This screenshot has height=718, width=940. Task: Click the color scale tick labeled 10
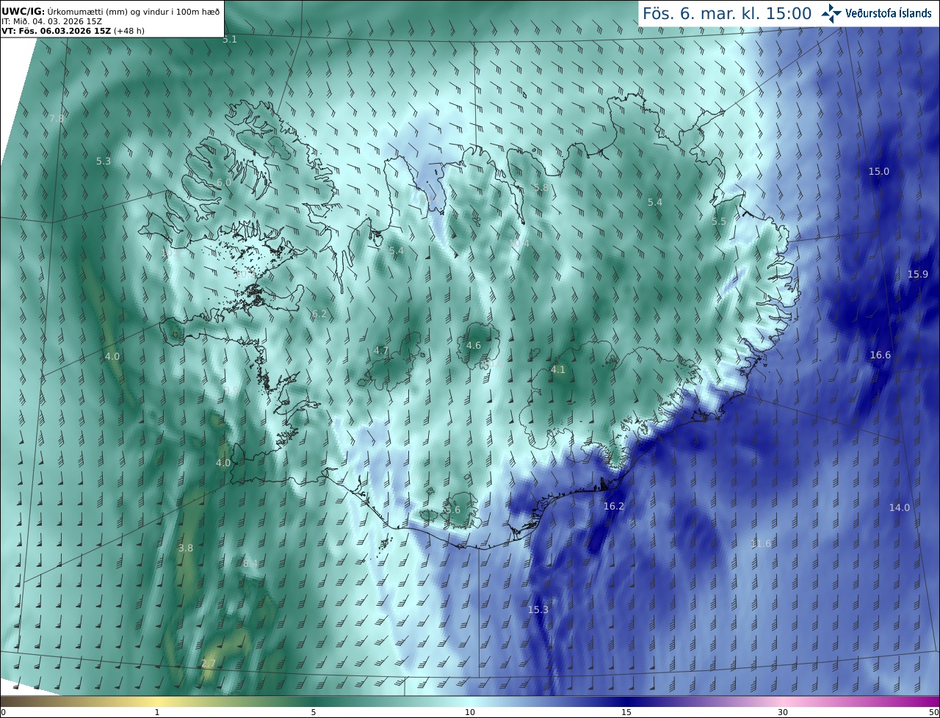coord(470,712)
